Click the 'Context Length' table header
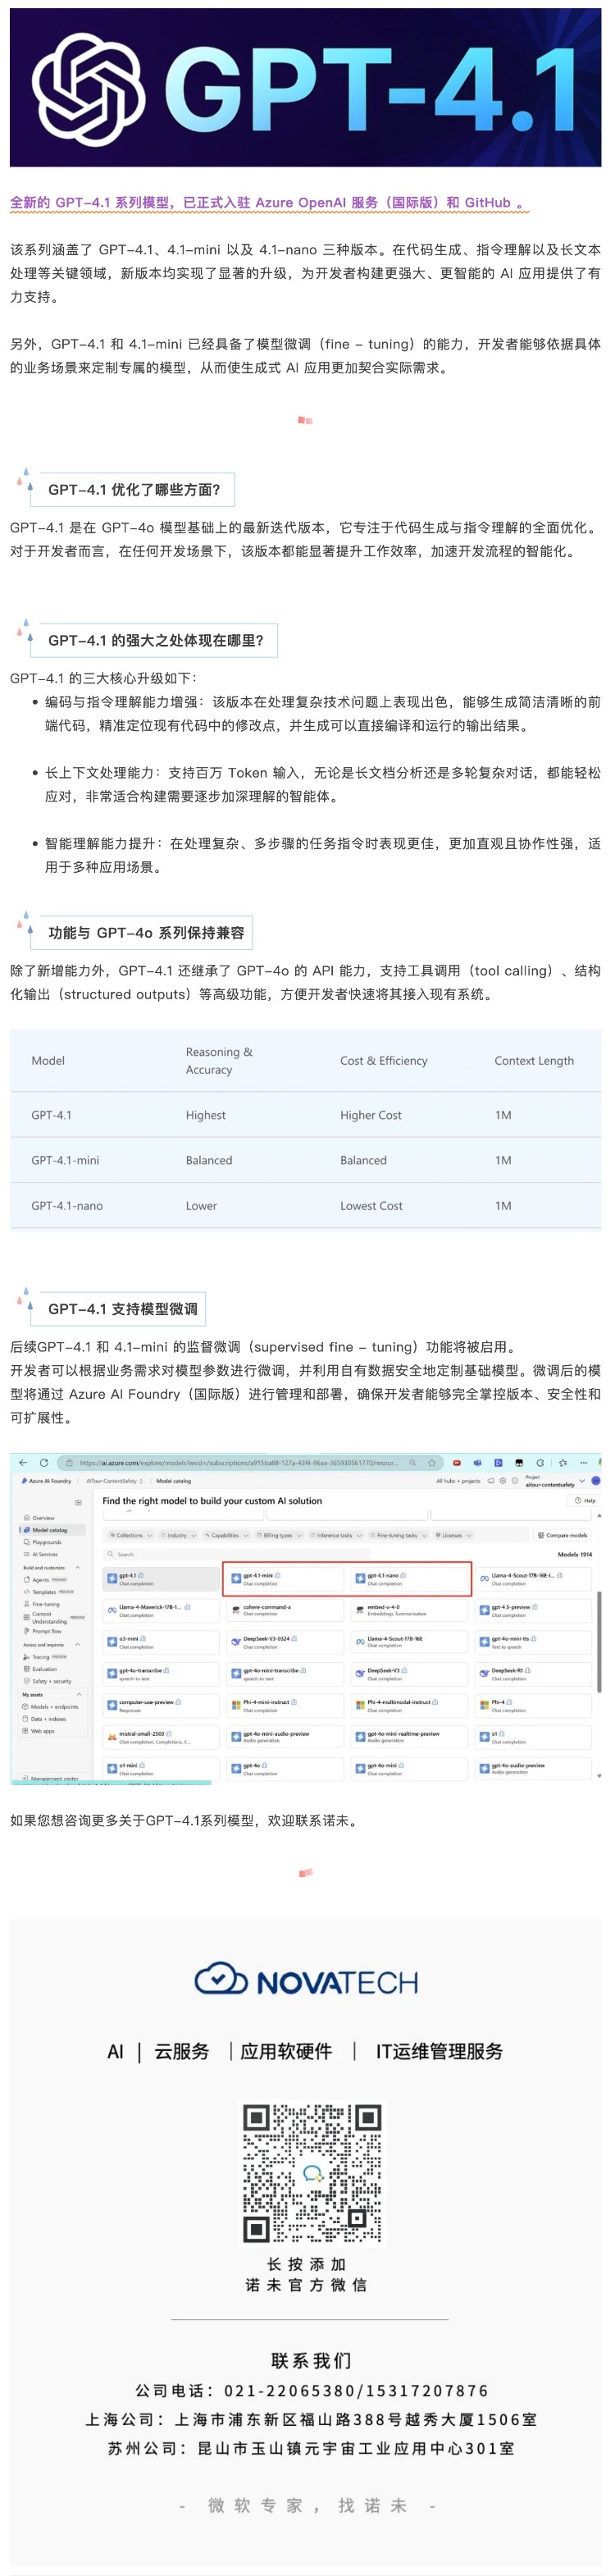This screenshot has height=2576, width=615. click(x=533, y=1061)
